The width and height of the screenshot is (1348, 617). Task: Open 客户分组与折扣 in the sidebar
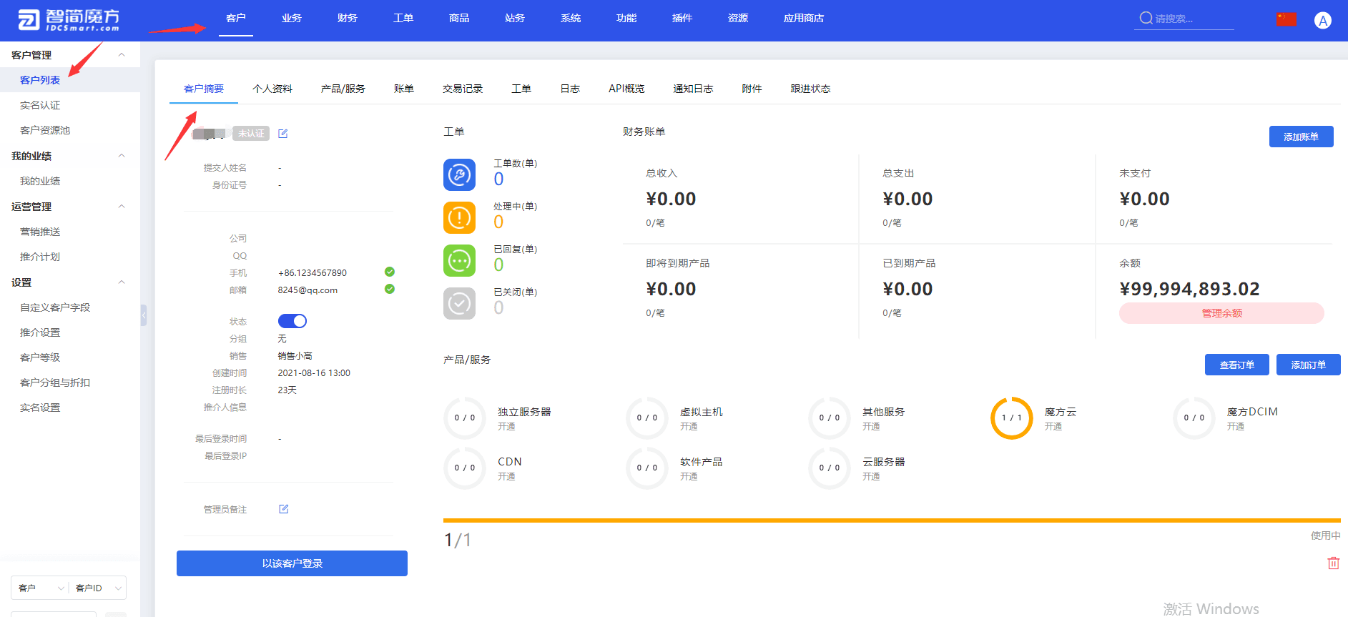coord(55,382)
